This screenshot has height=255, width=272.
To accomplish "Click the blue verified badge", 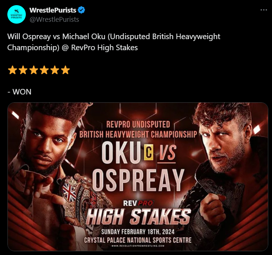I will pyautogui.click(x=81, y=10).
